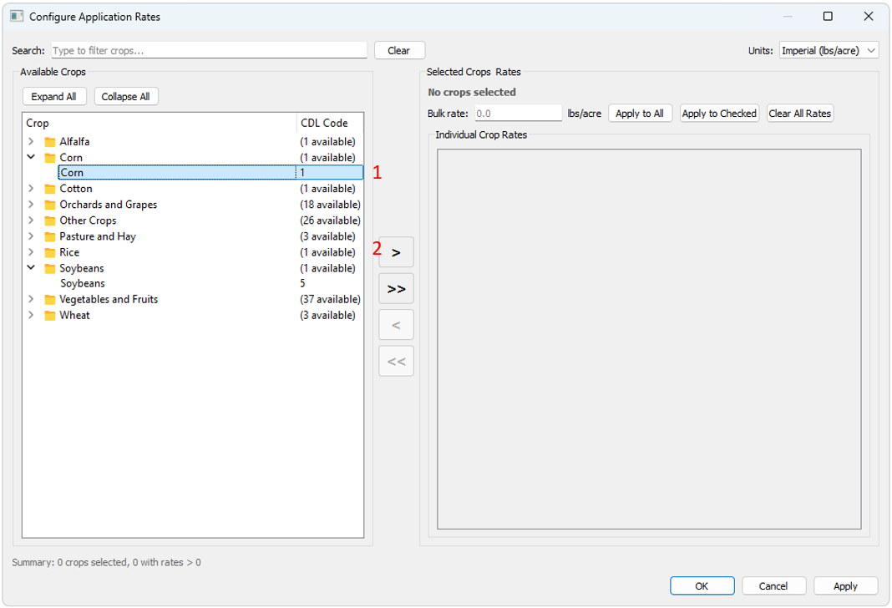Click the dialog's title bar app icon
This screenshot has width=892, height=608.
pos(17,17)
